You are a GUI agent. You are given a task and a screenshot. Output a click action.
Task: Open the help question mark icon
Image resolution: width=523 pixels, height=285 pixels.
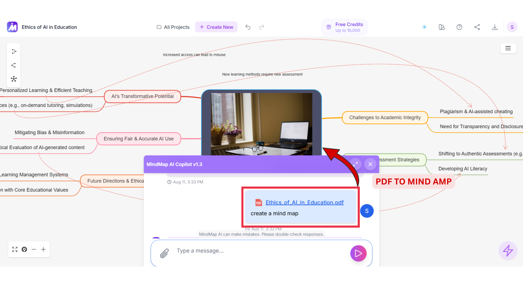point(459,27)
